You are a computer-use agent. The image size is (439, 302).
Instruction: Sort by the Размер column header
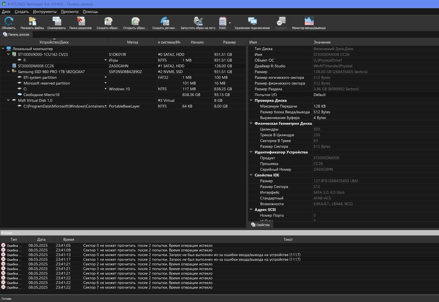(x=229, y=42)
